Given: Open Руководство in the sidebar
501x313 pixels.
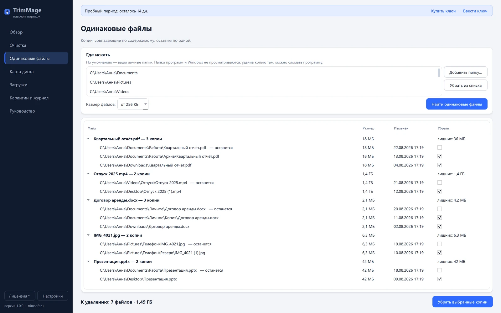Looking at the screenshot, I should point(36,111).
